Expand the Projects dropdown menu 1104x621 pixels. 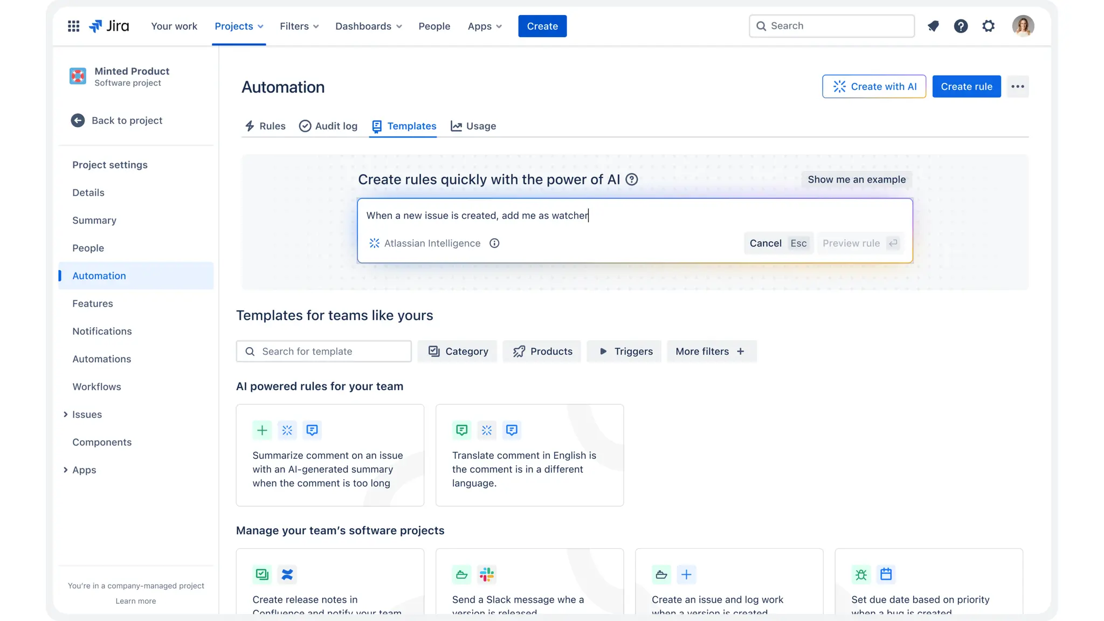click(239, 26)
